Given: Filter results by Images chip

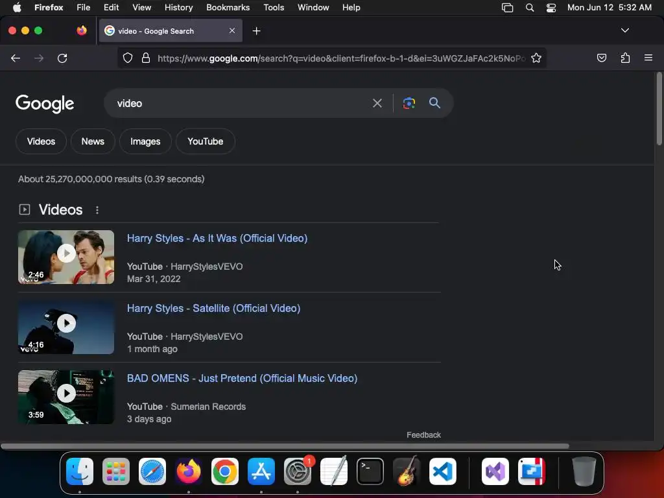Looking at the screenshot, I should click(x=145, y=141).
